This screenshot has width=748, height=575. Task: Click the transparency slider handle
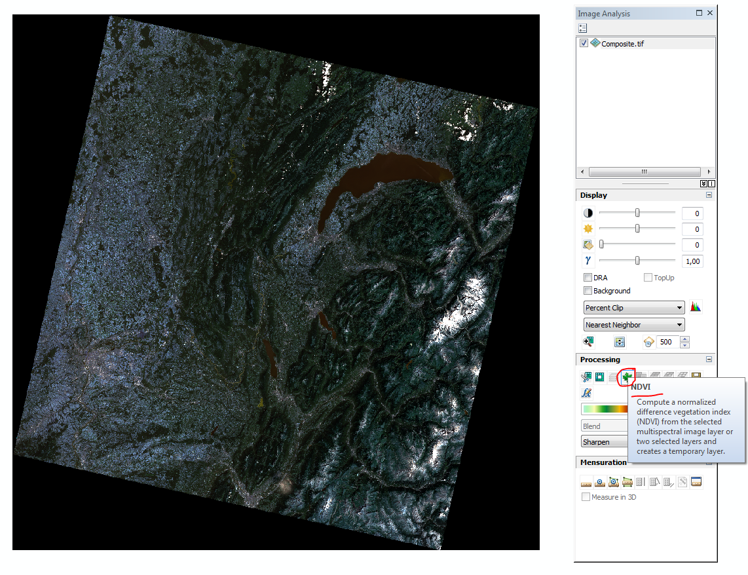(601, 244)
